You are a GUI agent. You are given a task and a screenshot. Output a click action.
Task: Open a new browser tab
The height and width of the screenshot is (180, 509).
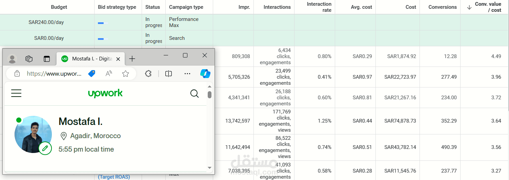click(132, 59)
